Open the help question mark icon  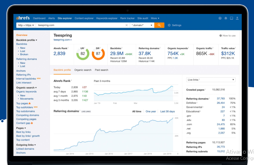220,18
